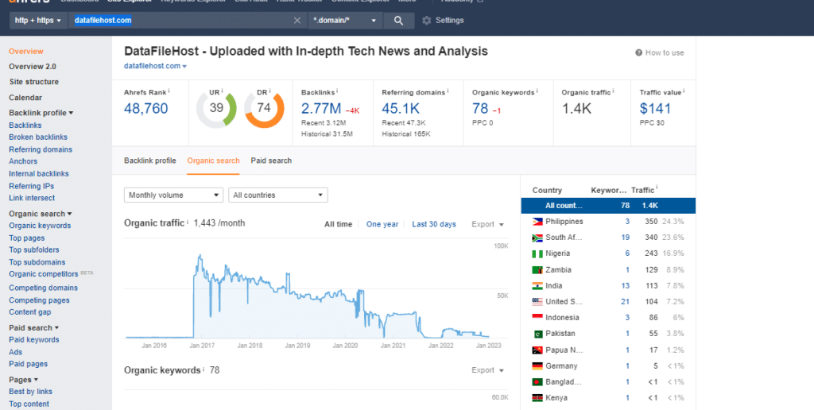Click the organic traffic chart peak near Jan 2017
Viewport: 814px width, 410px height.
point(200,256)
